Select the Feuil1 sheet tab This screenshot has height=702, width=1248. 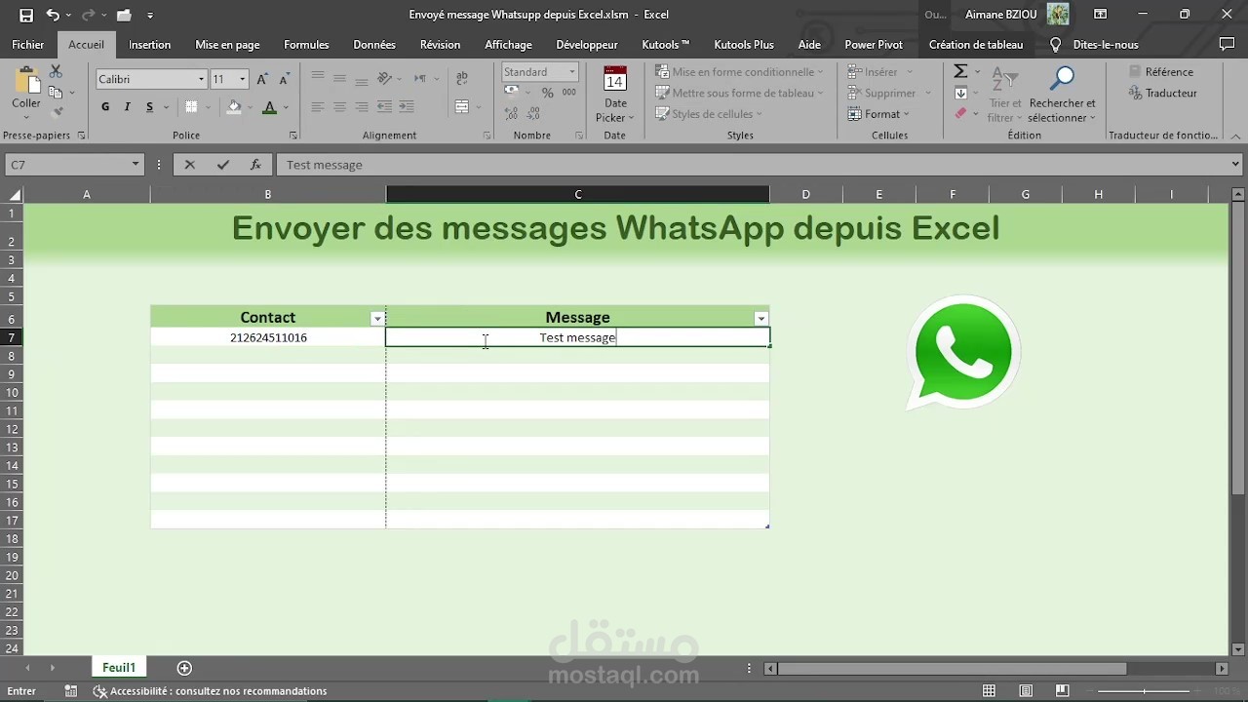pyautogui.click(x=119, y=668)
